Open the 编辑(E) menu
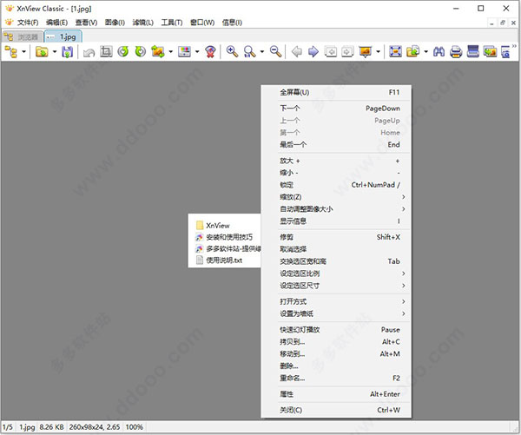 (56, 23)
